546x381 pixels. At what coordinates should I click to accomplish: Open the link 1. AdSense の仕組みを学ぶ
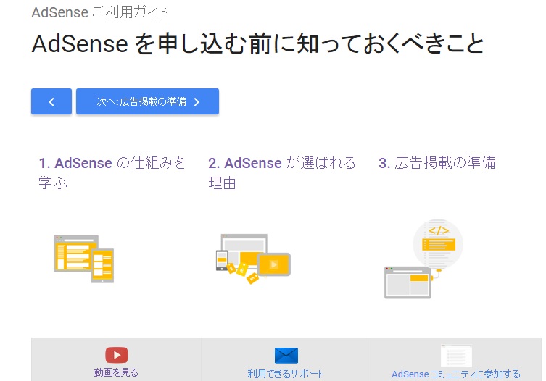pos(112,172)
